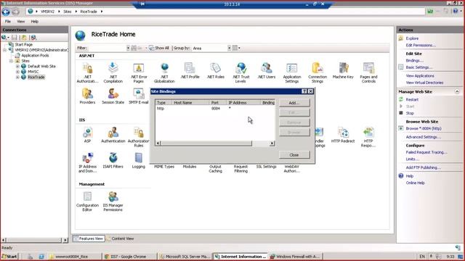This screenshot has width=465, height=261.
Task: Open SMTP E-mail feature
Action: pos(139,96)
